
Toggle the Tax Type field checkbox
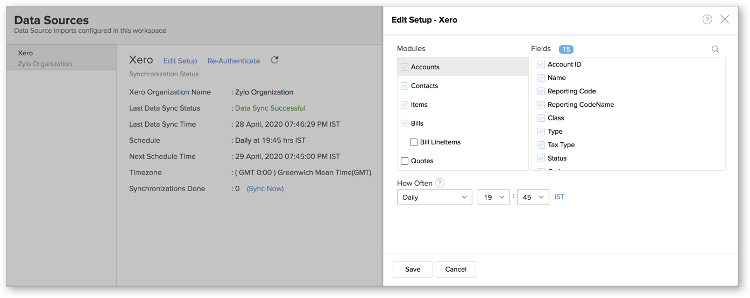click(x=541, y=145)
